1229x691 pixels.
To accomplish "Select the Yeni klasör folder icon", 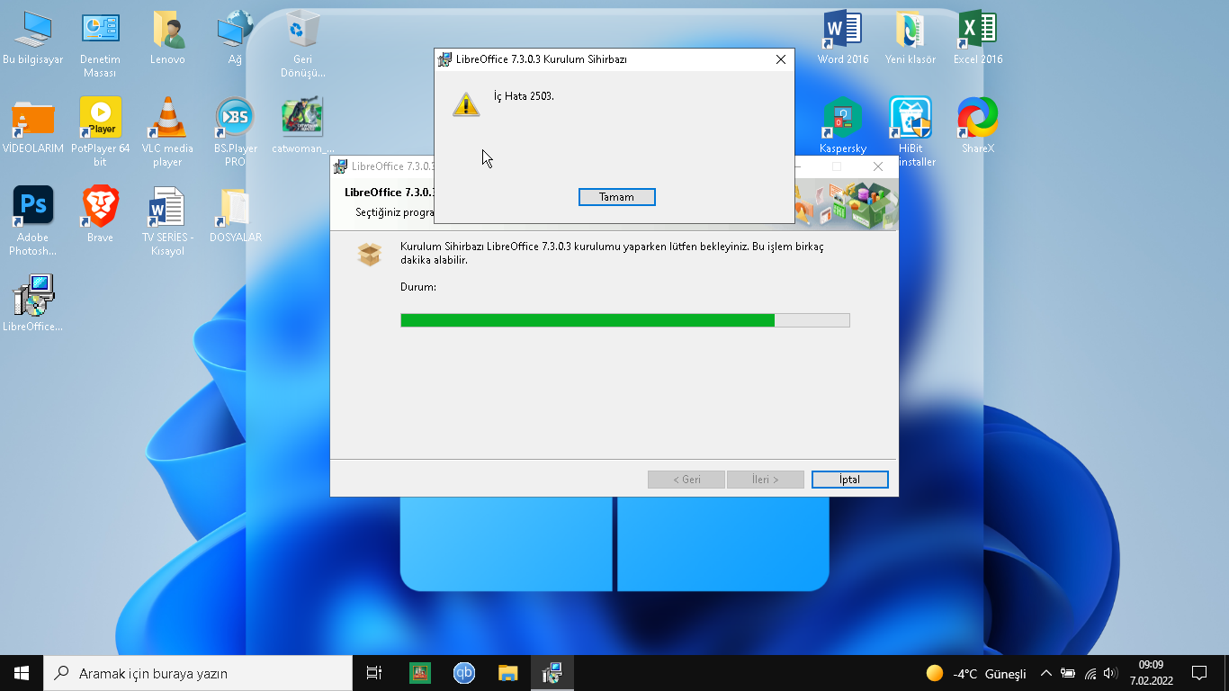I will point(911,40).
